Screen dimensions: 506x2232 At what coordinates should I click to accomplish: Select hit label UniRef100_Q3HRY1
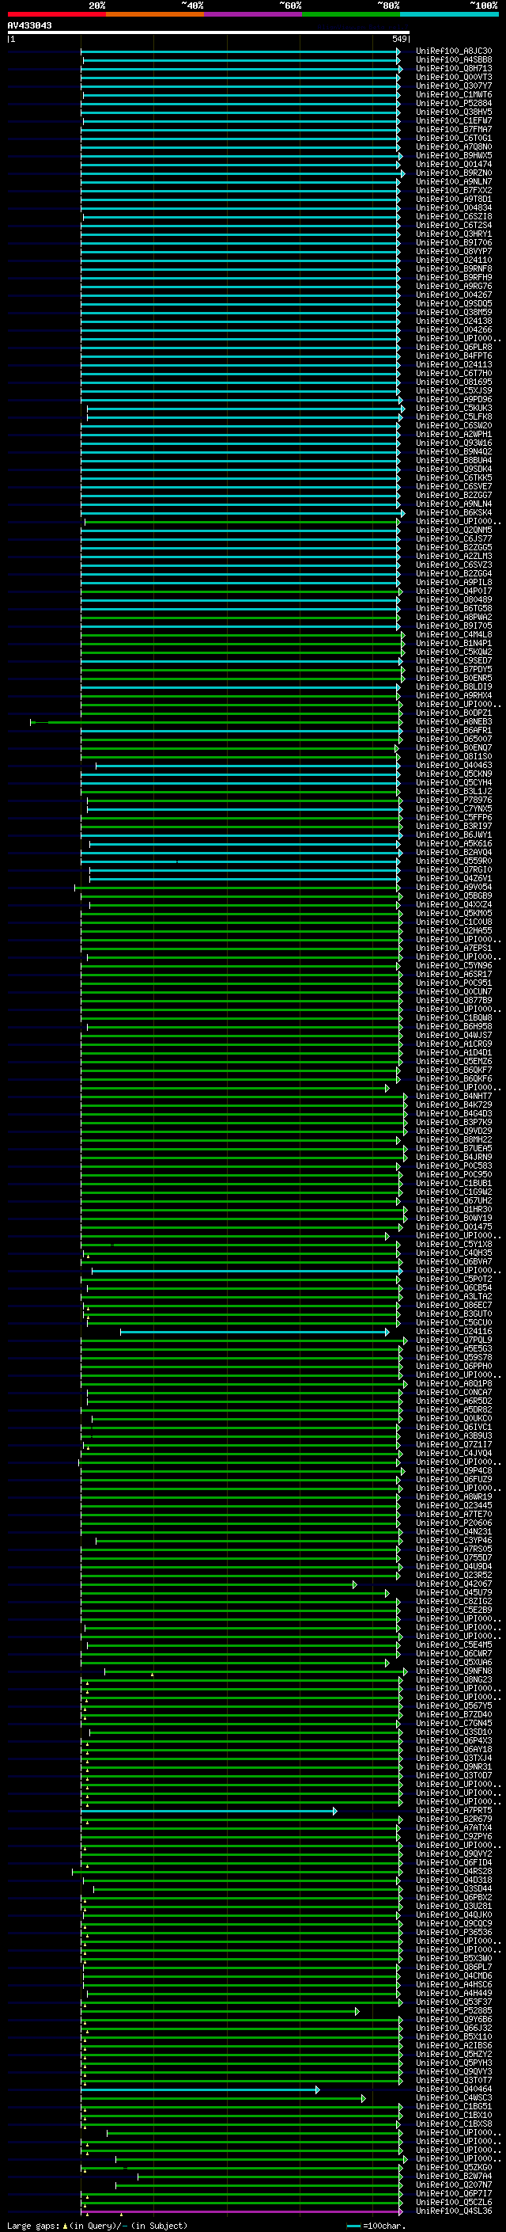coord(454,234)
